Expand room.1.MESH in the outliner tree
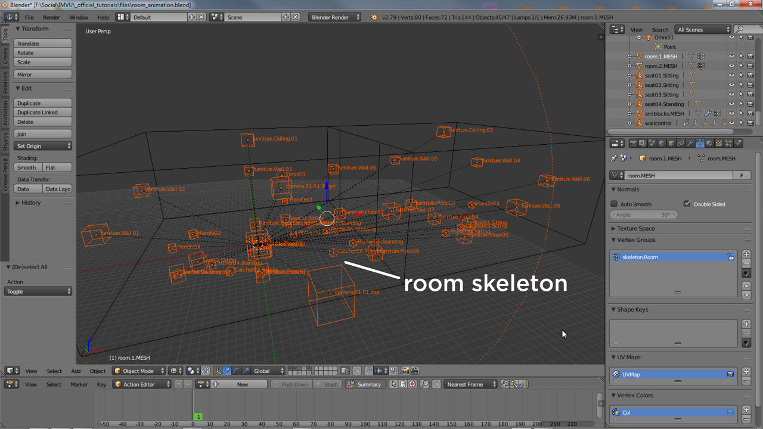The height and width of the screenshot is (429, 763). point(629,56)
